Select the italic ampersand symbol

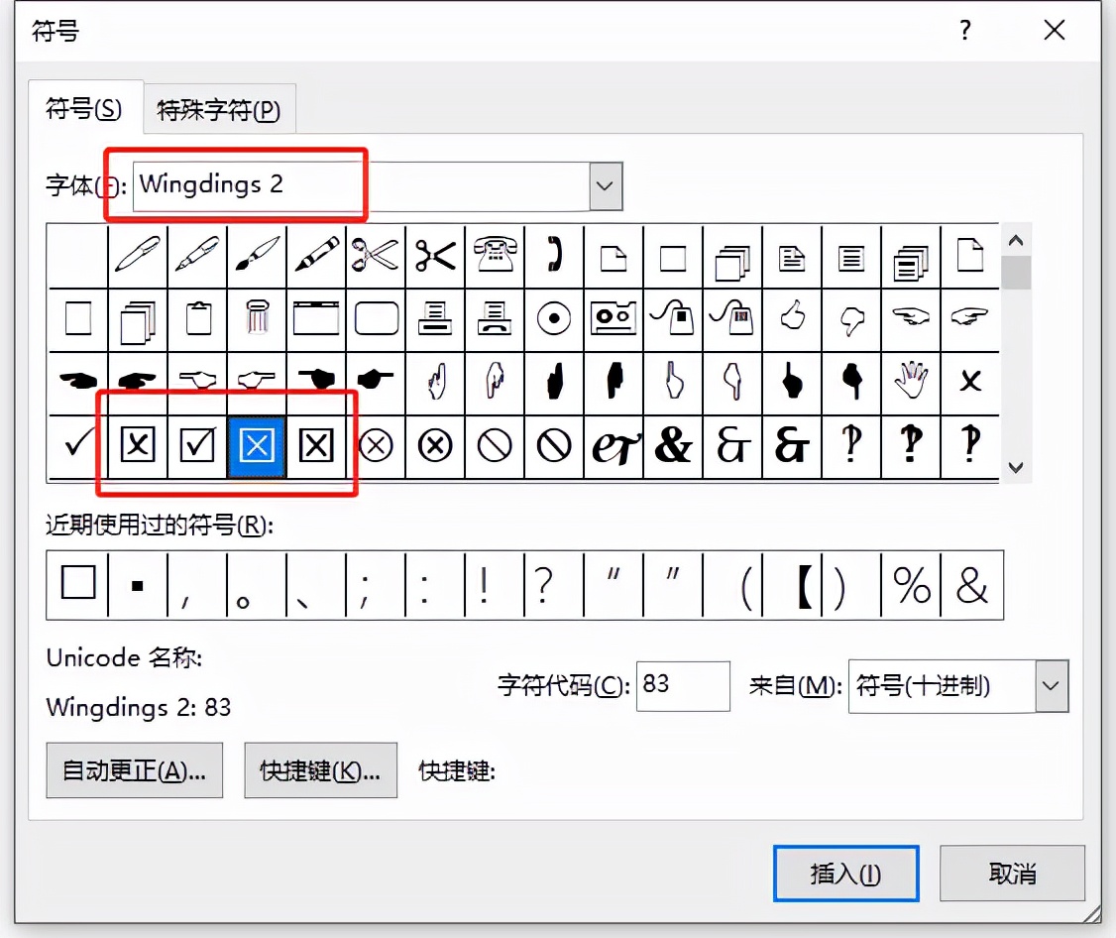[614, 446]
